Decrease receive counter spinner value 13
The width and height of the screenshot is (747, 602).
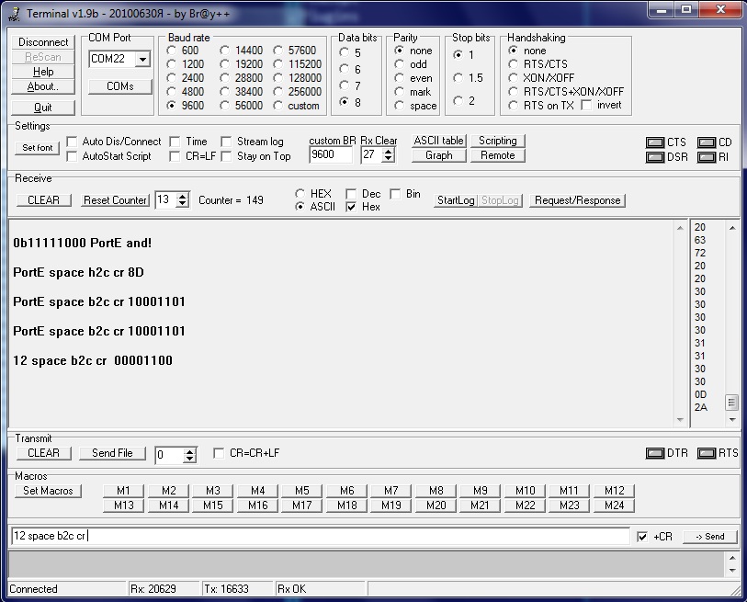pos(182,203)
